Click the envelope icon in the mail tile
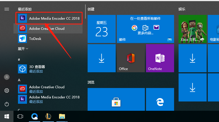Screen dimensions: 219x122 point(156,27)
